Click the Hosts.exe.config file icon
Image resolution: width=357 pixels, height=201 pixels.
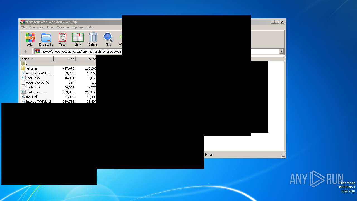pyautogui.click(x=23, y=83)
